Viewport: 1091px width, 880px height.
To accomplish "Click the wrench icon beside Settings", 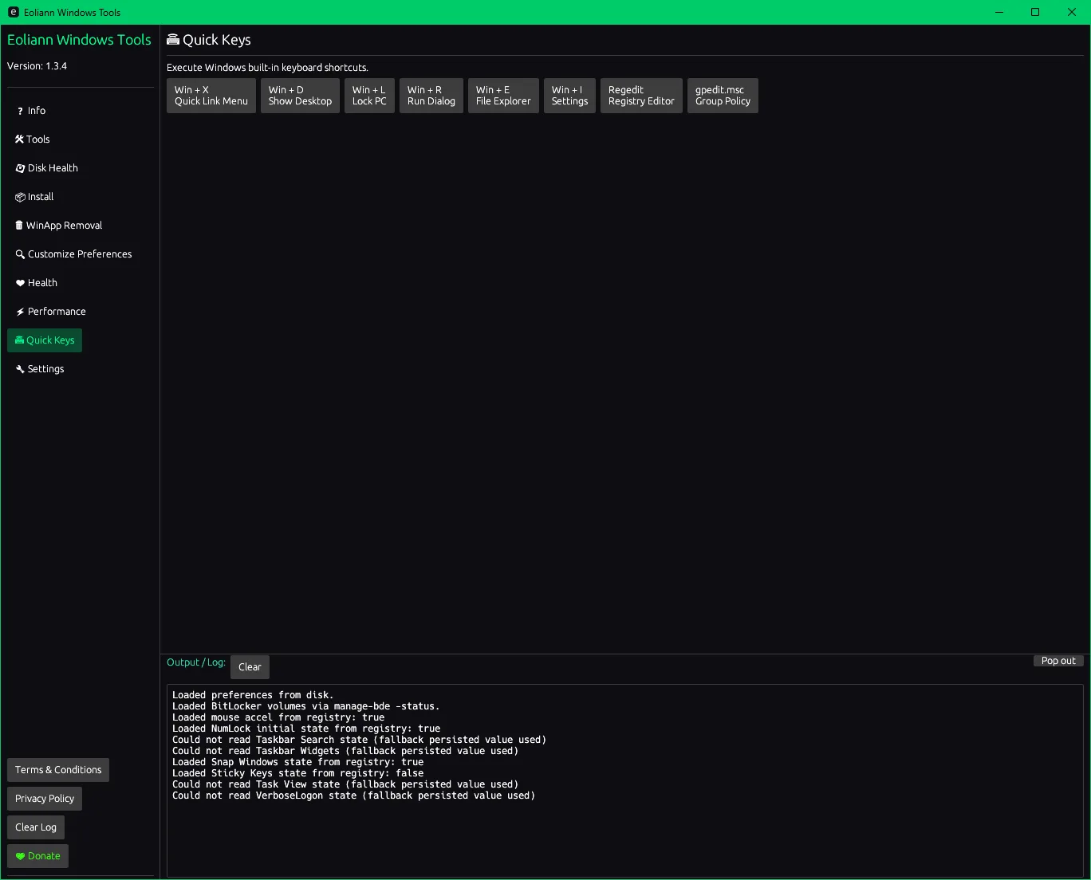I will click(x=20, y=369).
